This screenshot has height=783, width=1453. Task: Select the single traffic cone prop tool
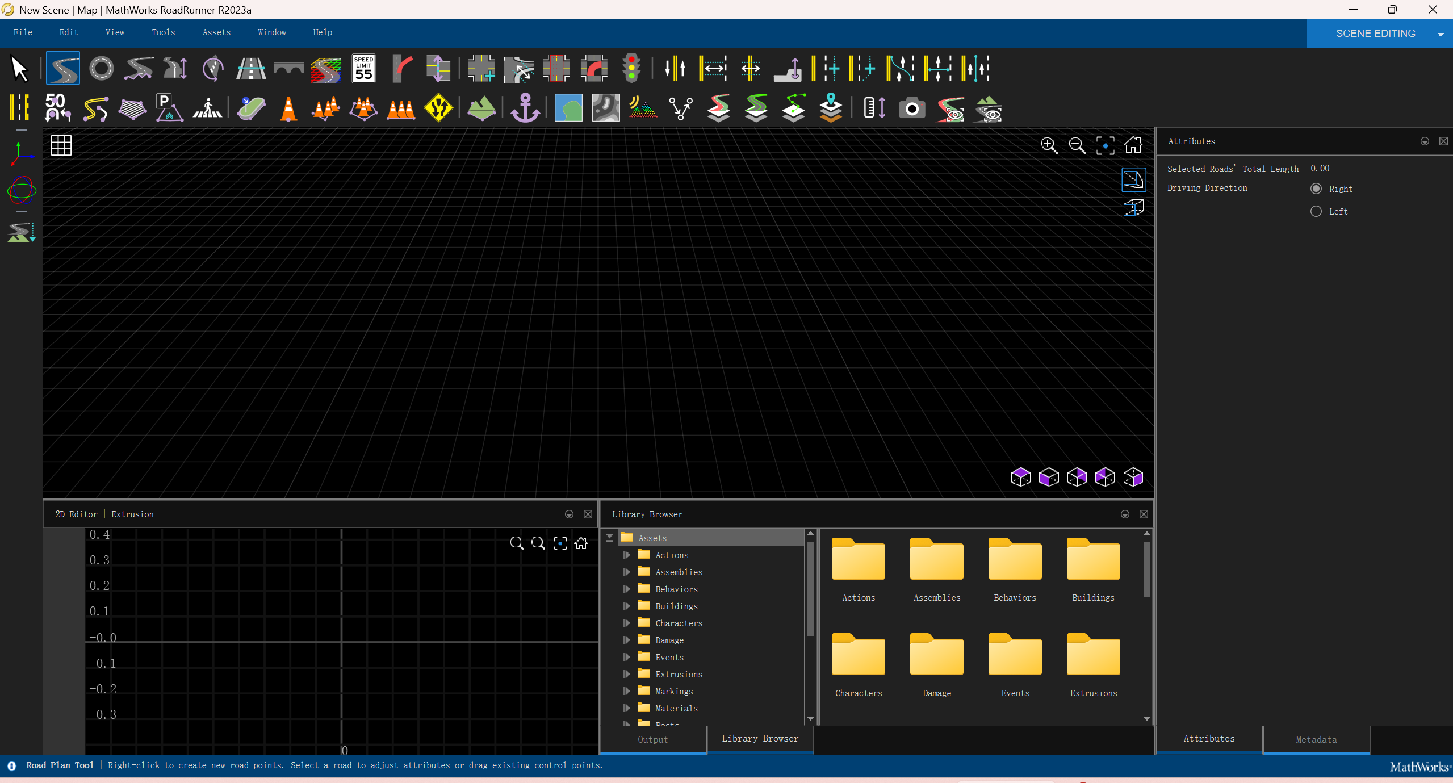(288, 108)
